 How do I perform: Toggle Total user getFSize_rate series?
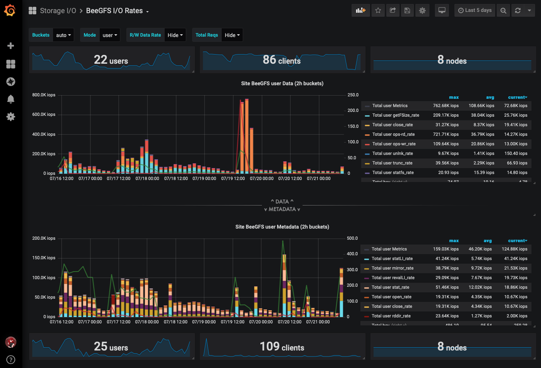[x=395, y=115]
